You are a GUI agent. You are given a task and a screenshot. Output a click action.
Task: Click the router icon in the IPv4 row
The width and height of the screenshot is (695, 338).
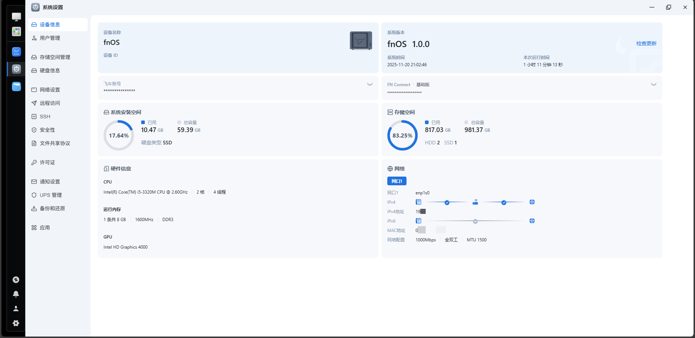pos(475,202)
